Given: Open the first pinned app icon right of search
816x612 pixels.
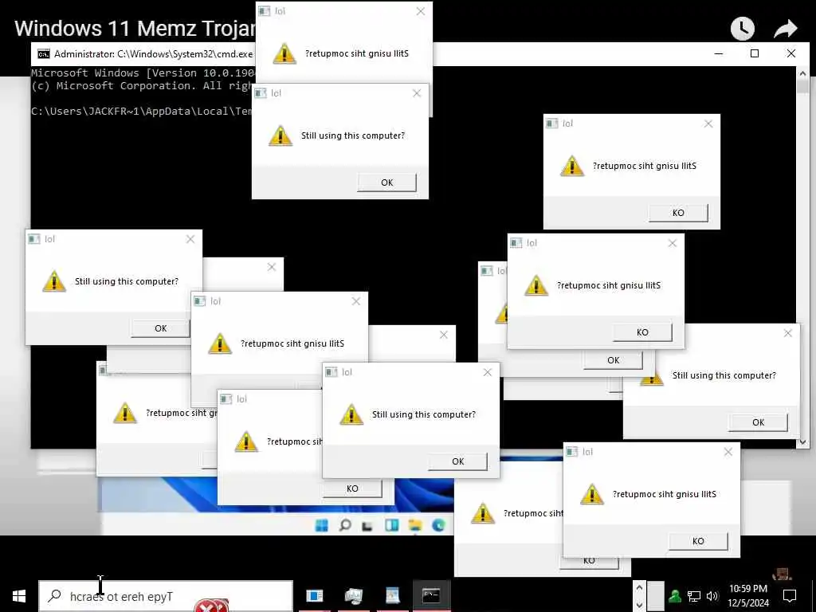Looking at the screenshot, I should point(314,595).
